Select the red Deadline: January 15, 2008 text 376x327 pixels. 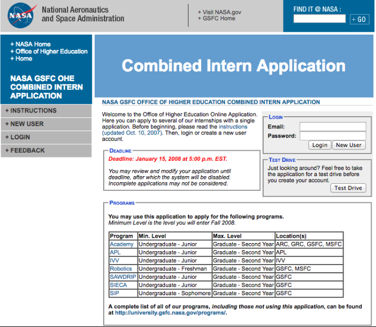tap(168, 159)
